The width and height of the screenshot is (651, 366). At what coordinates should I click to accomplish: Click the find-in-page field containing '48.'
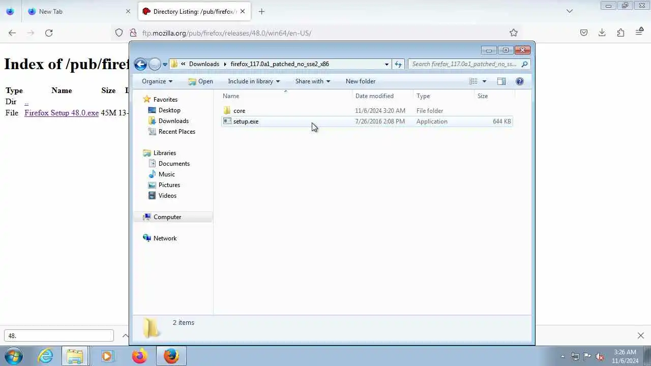pyautogui.click(x=59, y=335)
